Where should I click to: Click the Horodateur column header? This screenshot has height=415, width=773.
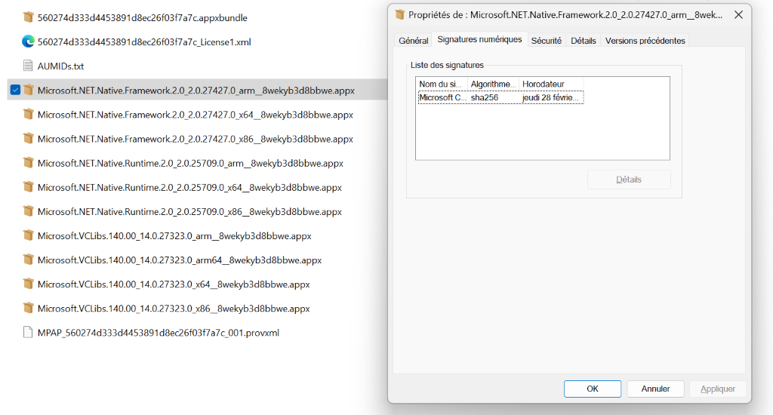point(551,85)
